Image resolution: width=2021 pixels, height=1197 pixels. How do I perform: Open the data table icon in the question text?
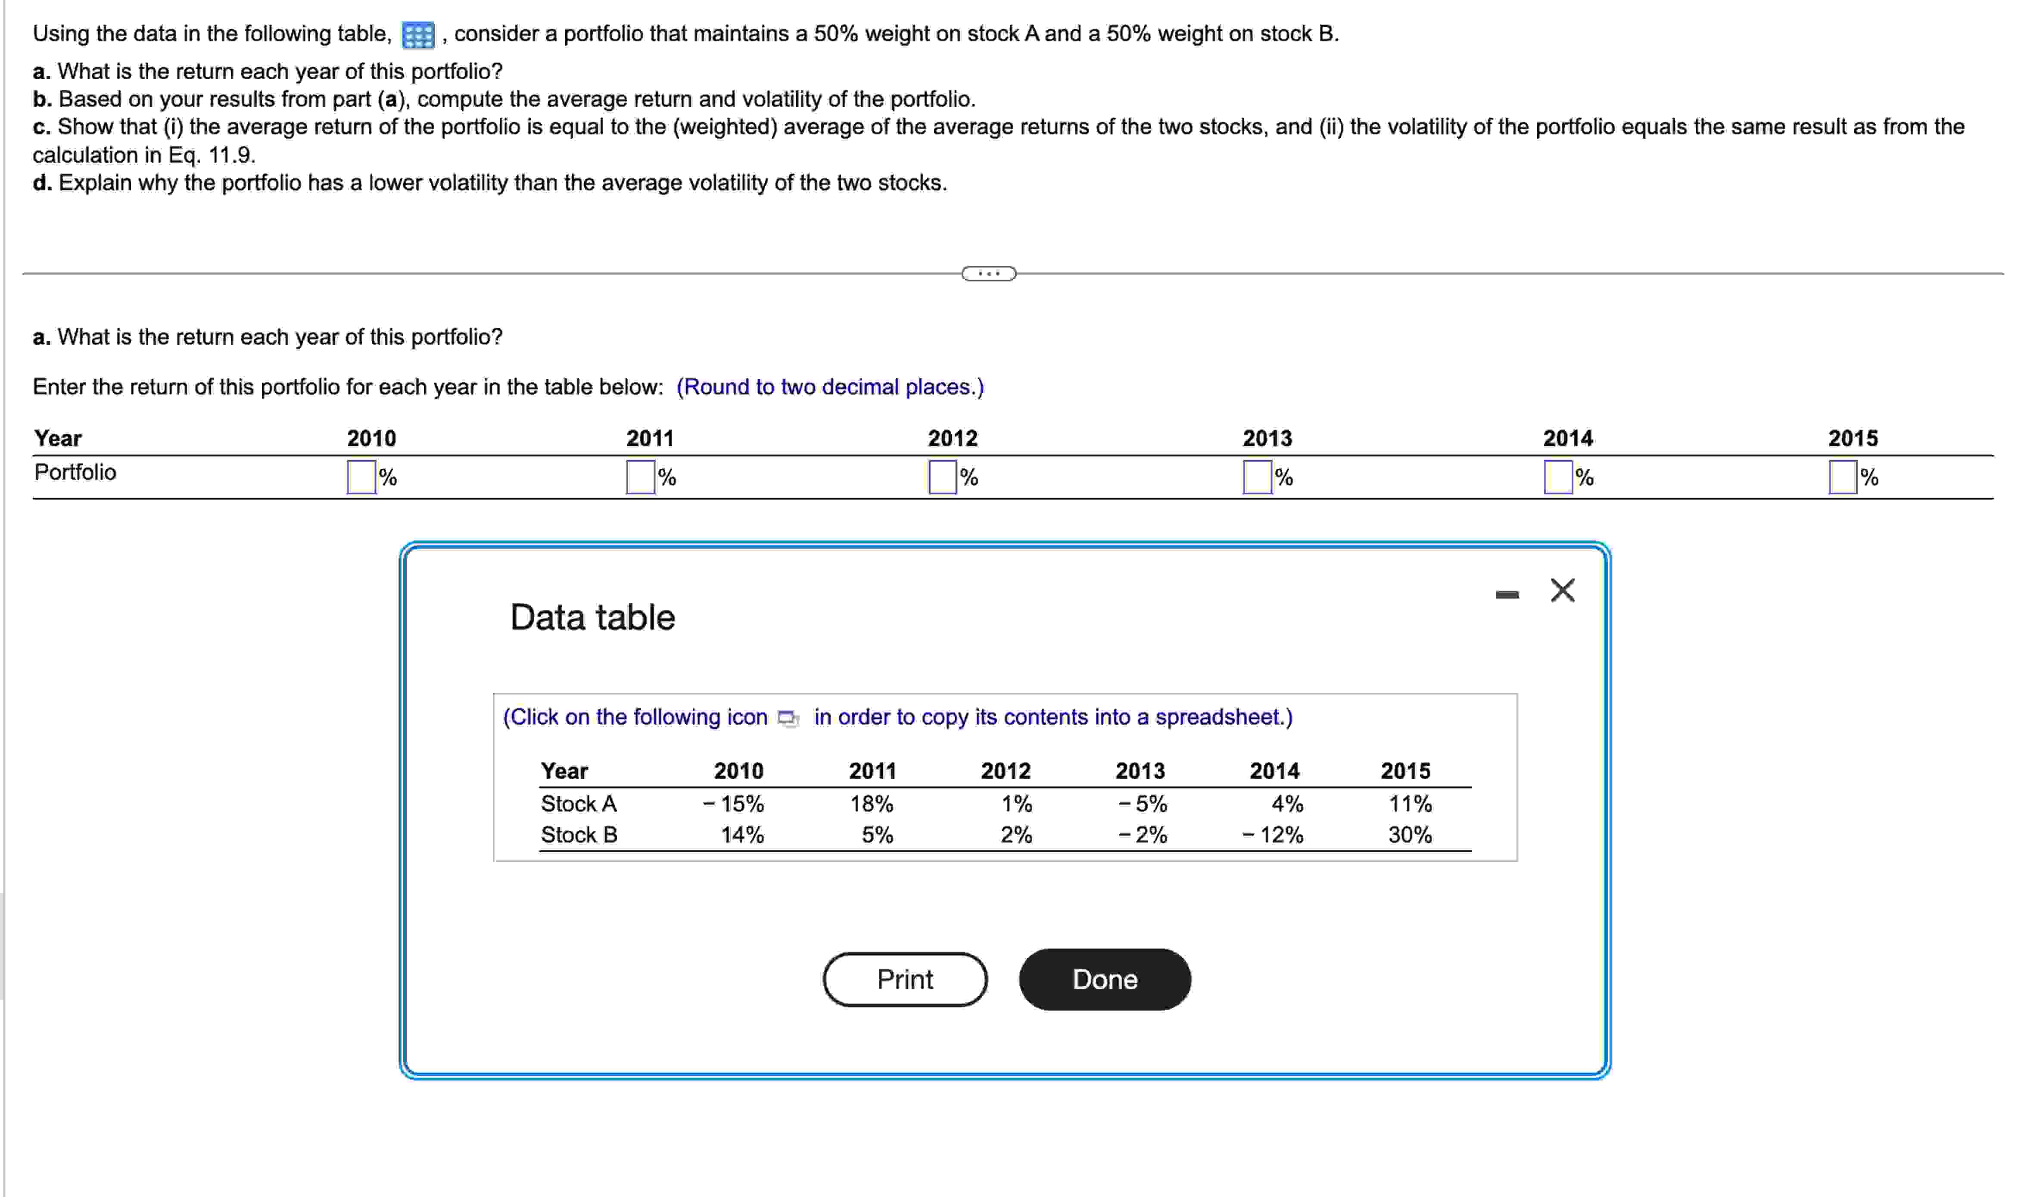click(418, 34)
